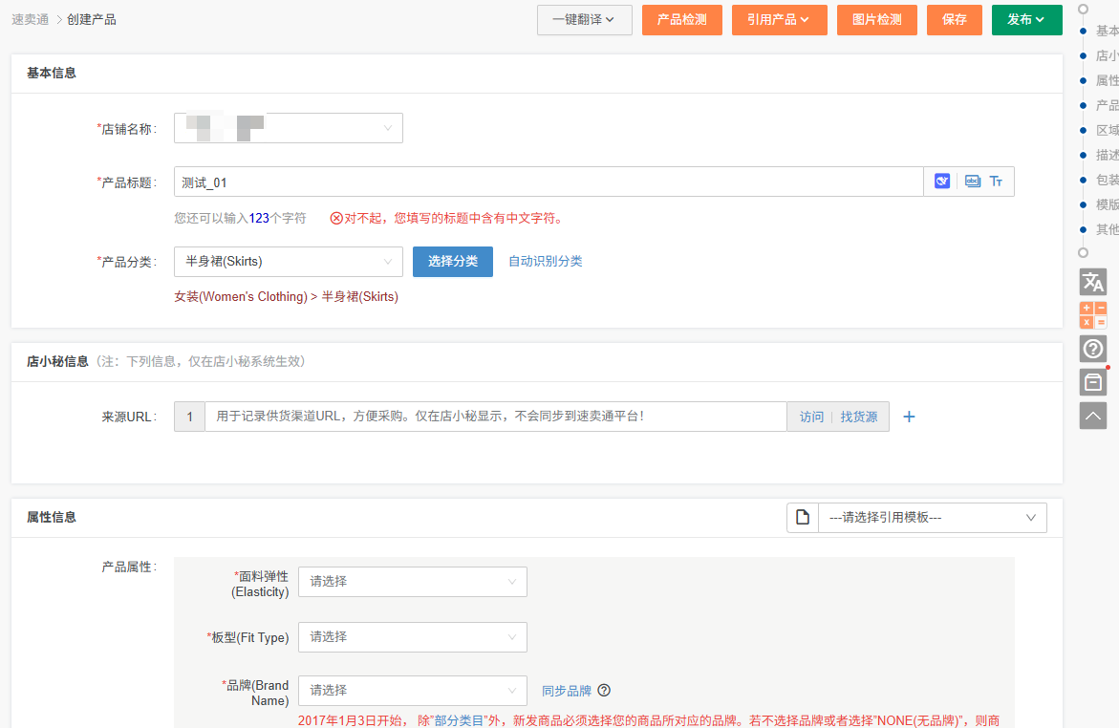Open the 面料弹性 Elasticity dropdown

click(412, 582)
